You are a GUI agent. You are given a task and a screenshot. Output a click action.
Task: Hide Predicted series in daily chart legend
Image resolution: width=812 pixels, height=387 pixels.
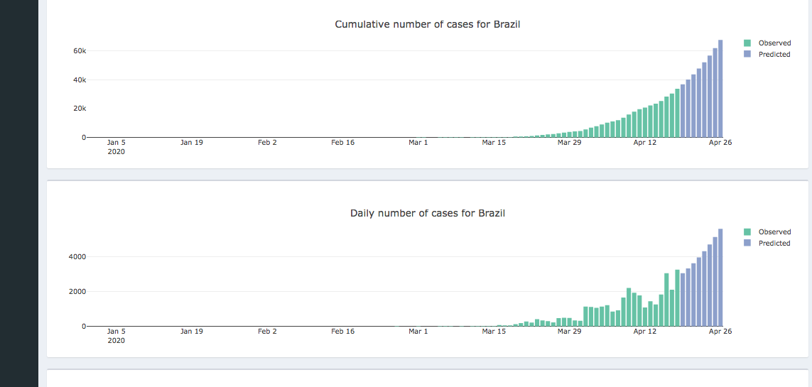[774, 244]
